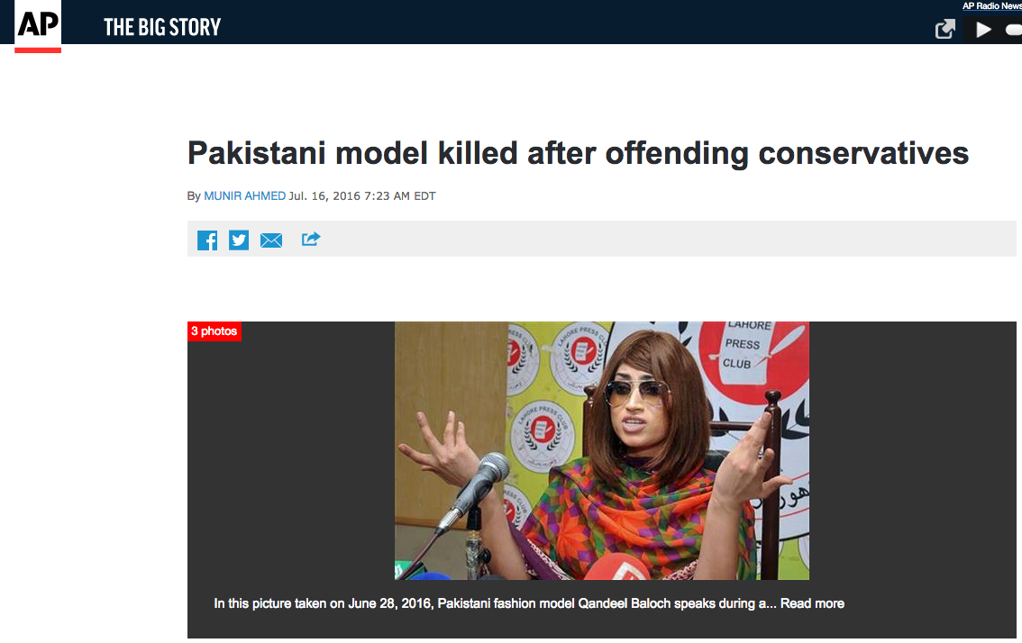The height and width of the screenshot is (643, 1022).
Task: Go to THE BIG STORY section
Action: pos(162,27)
